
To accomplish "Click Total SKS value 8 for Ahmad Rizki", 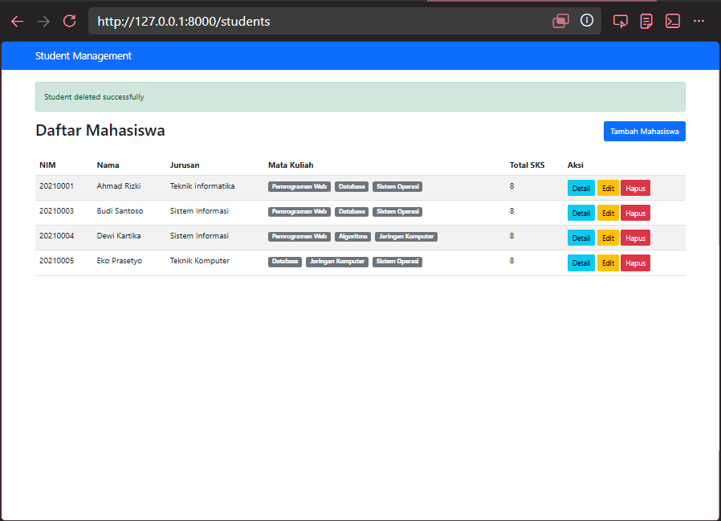I will 511,186.
